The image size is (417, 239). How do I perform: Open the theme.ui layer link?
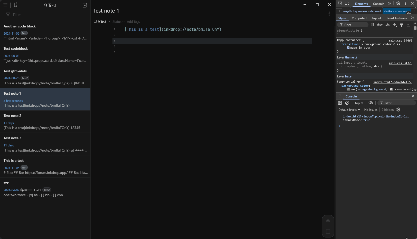[351, 57]
